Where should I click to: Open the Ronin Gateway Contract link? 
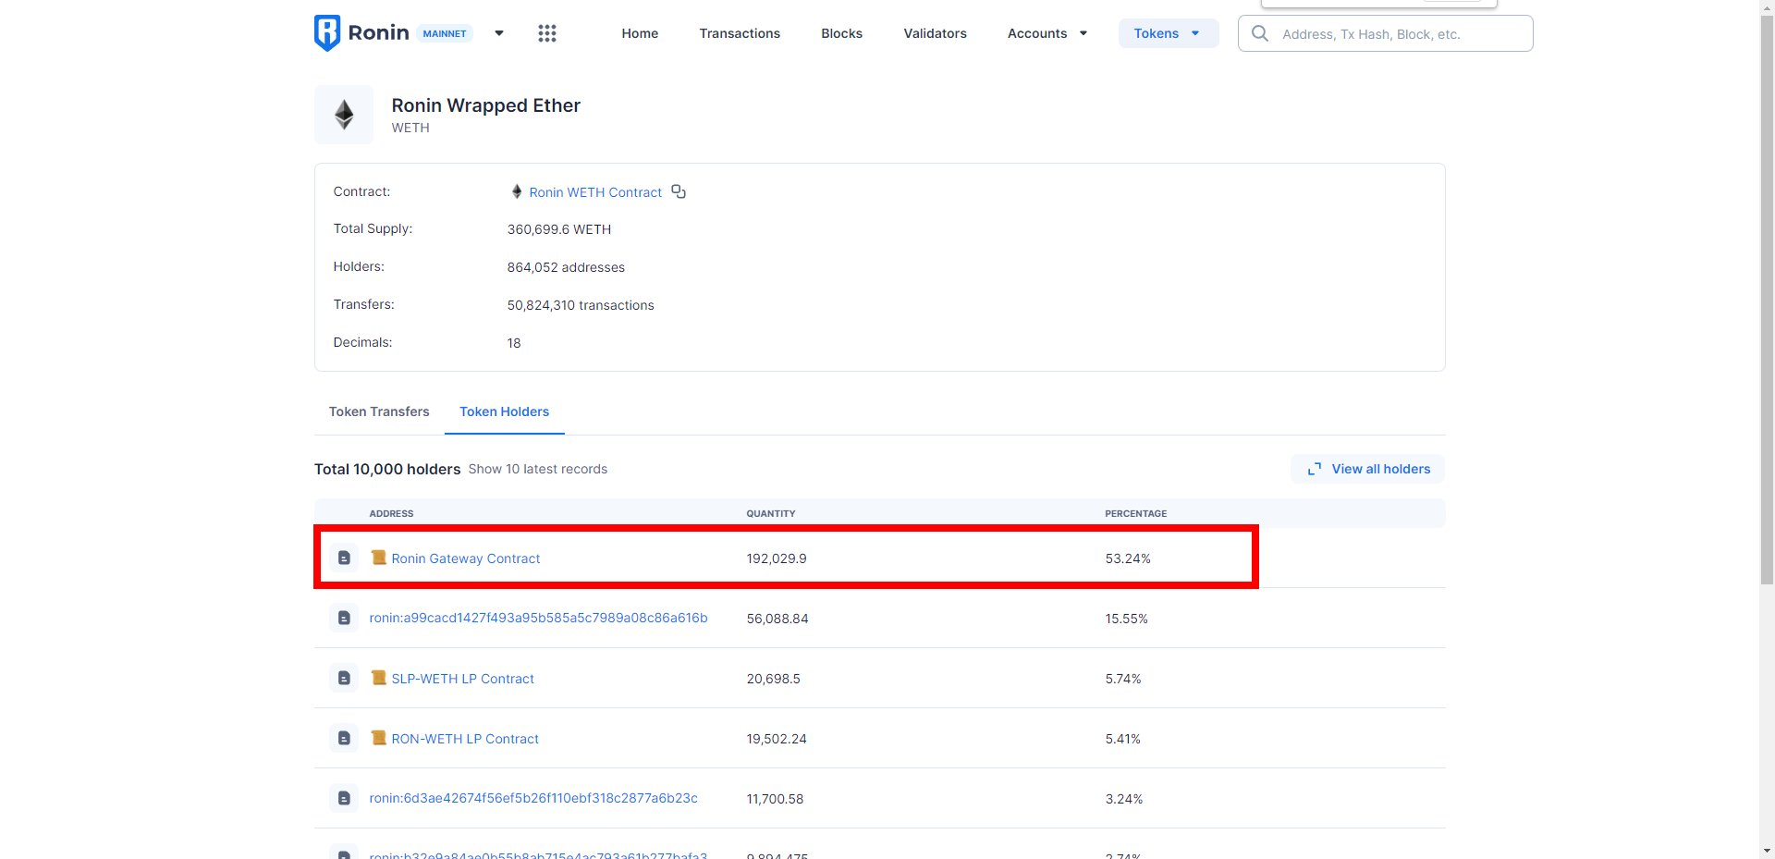pyautogui.click(x=465, y=558)
